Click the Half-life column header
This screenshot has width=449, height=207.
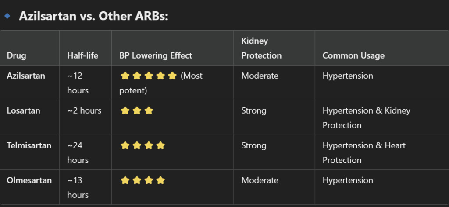(83, 55)
